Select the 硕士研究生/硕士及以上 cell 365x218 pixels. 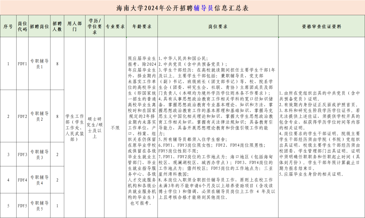[95, 128]
